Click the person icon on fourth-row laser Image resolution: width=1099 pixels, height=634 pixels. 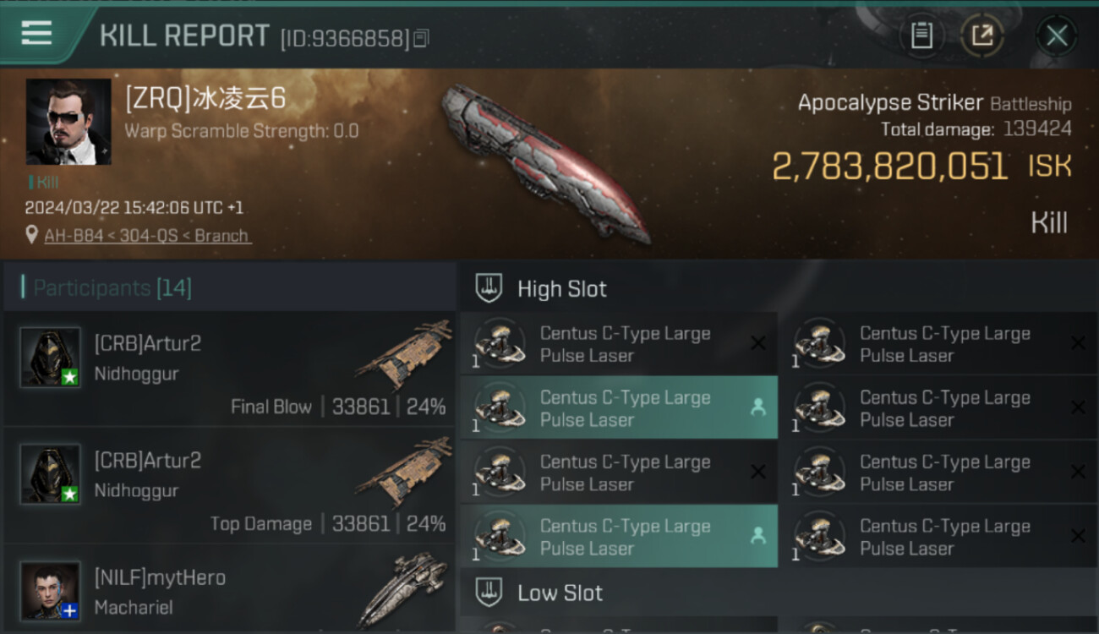coord(757,536)
